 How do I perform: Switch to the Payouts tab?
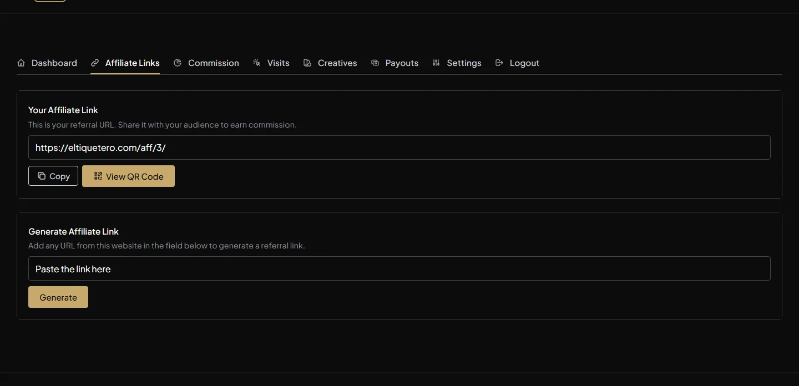[x=395, y=63]
